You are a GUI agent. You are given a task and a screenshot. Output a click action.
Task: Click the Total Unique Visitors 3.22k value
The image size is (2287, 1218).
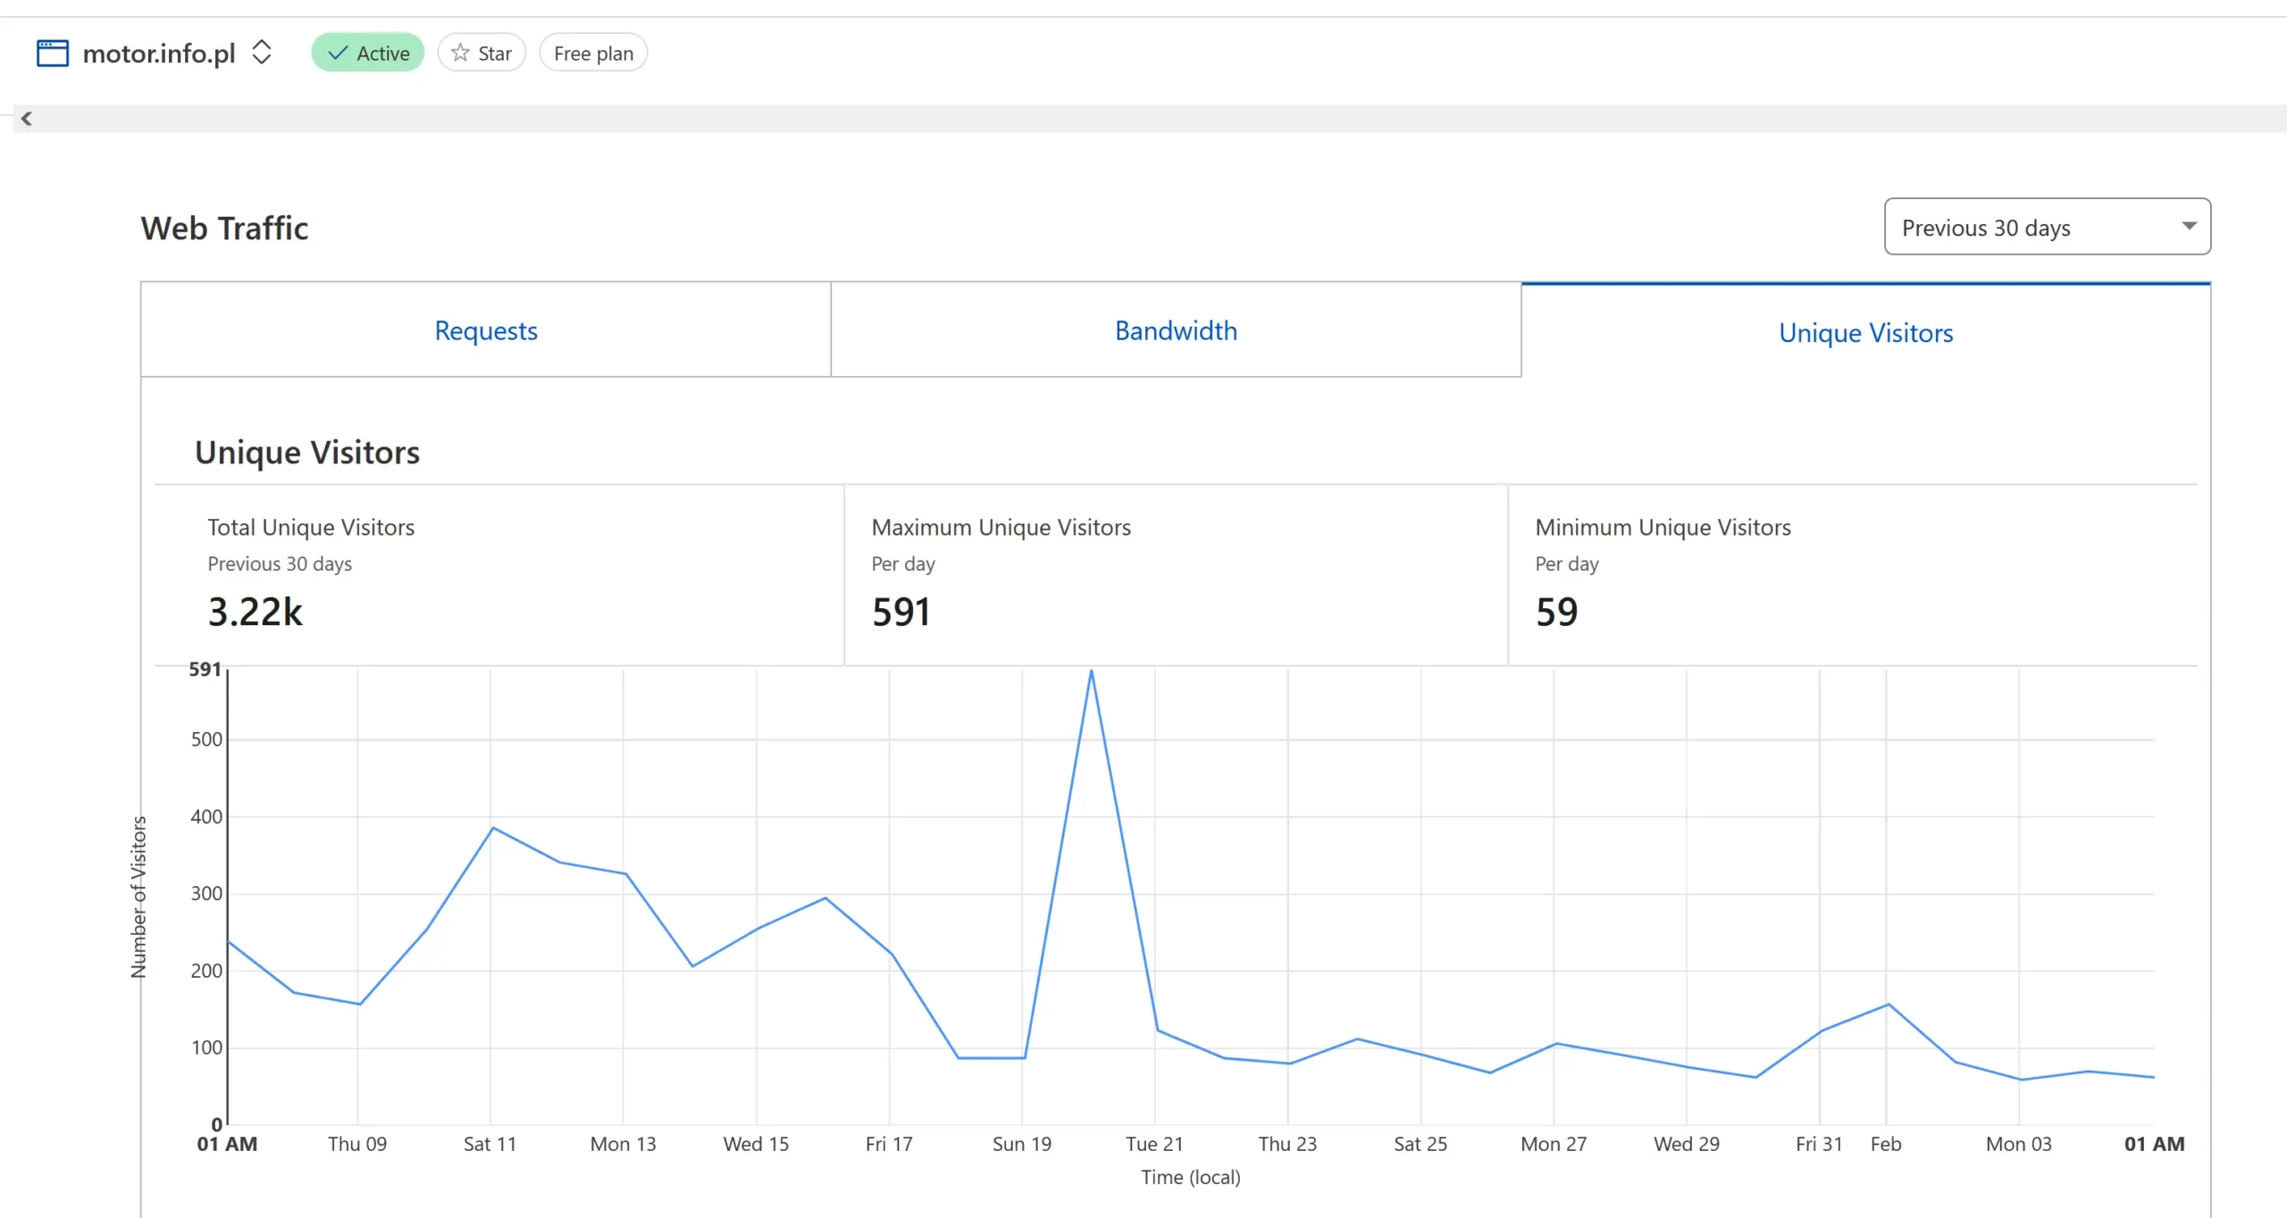(255, 612)
